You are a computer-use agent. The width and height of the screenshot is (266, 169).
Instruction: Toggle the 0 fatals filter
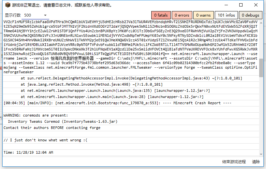pyautogui.click(x=161, y=15)
